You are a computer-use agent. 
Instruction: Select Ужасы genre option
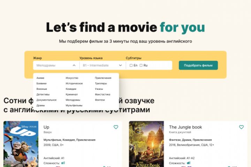(99, 89)
